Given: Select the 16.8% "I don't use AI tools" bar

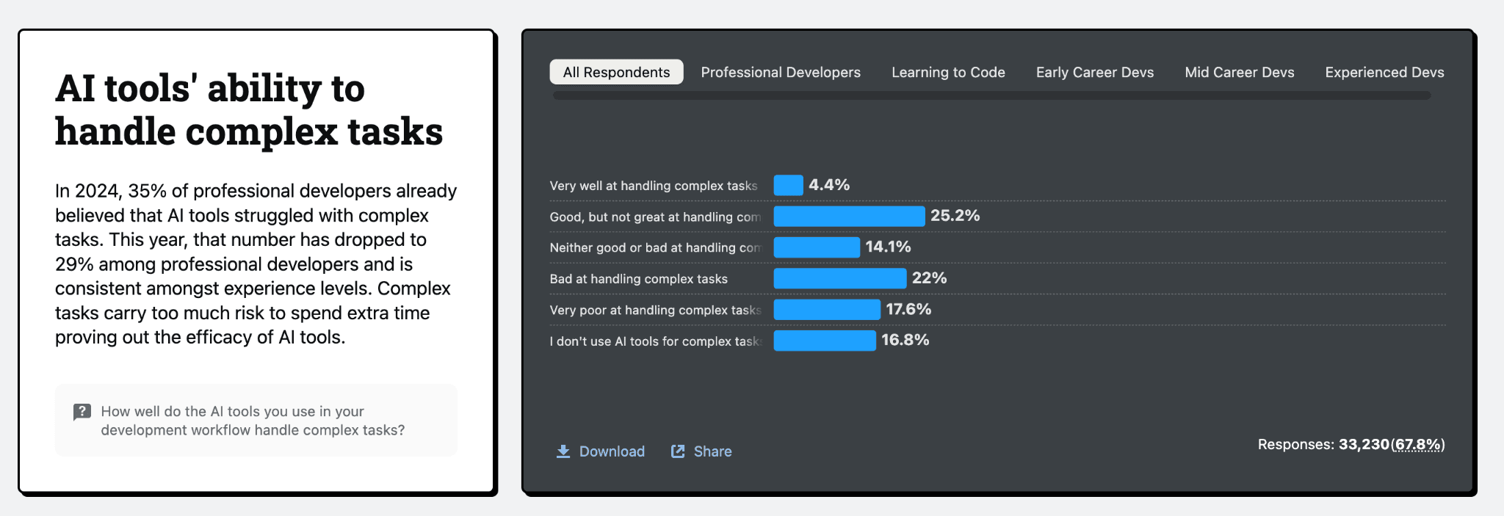Looking at the screenshot, I should coord(825,341).
